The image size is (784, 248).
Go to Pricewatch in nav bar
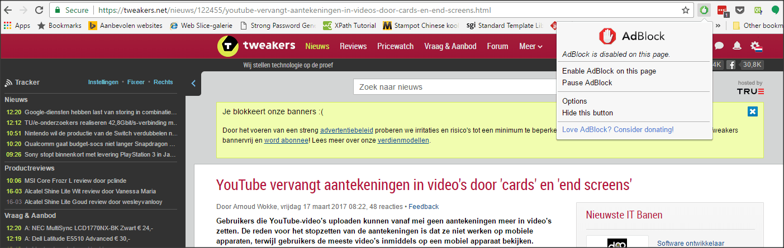point(396,46)
